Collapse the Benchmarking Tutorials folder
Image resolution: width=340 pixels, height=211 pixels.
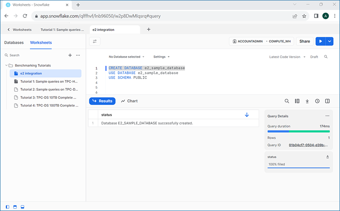click(6, 65)
